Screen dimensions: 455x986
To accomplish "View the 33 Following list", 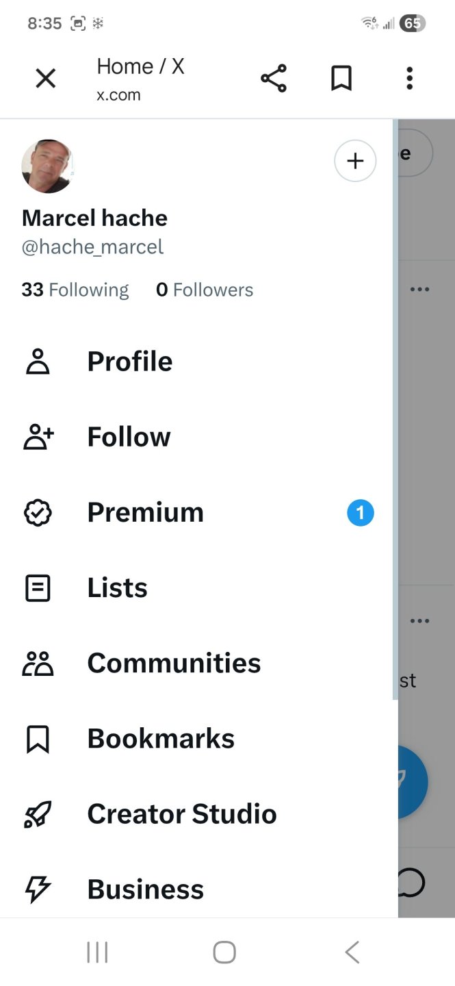I will click(75, 290).
